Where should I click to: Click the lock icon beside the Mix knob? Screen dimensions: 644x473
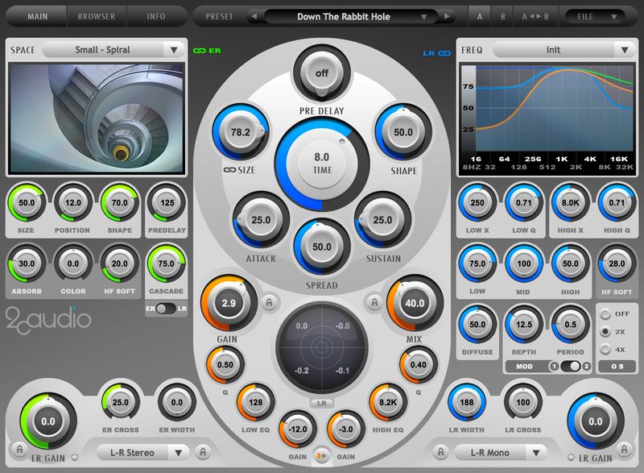(x=374, y=303)
